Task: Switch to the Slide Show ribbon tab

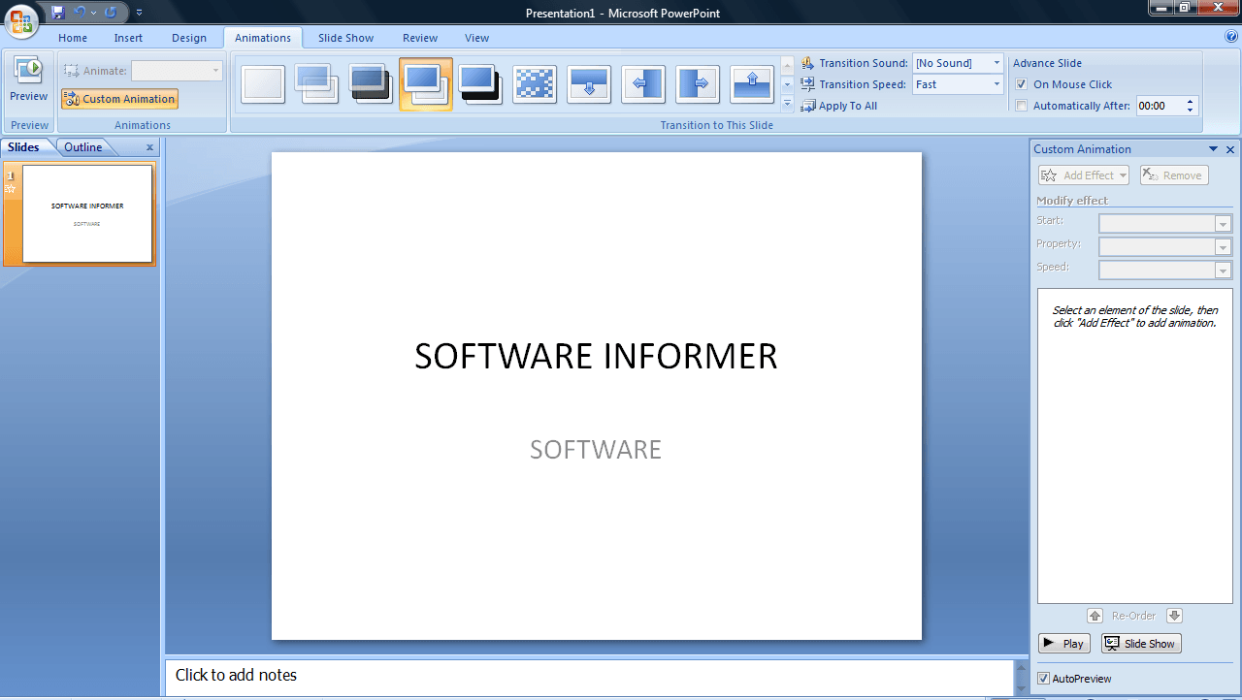Action: [x=345, y=37]
